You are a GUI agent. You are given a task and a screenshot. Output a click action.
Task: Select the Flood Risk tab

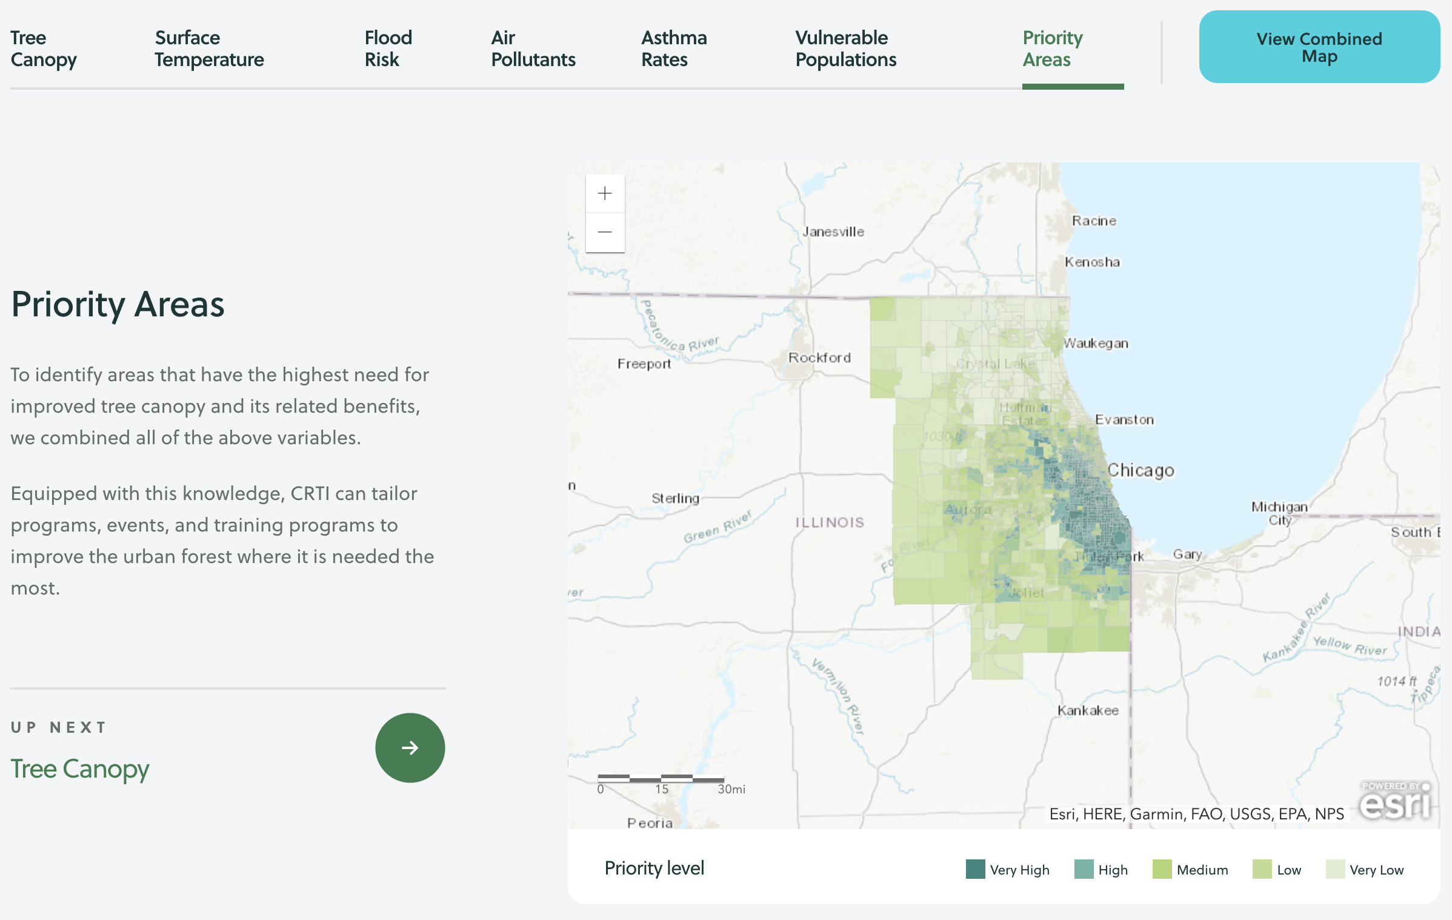point(388,48)
